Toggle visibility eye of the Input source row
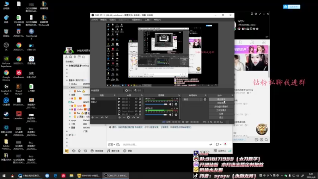 tap(136, 111)
